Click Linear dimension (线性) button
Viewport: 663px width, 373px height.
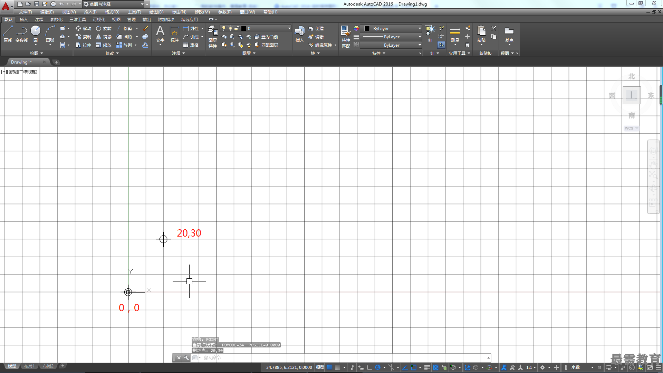(x=191, y=28)
